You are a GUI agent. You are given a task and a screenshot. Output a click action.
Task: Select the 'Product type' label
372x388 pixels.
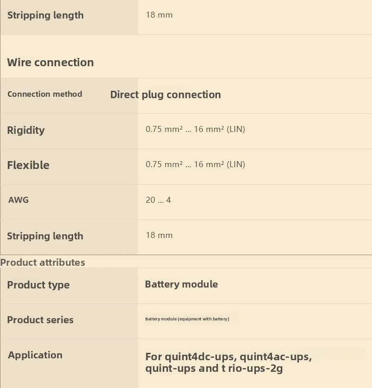point(38,285)
